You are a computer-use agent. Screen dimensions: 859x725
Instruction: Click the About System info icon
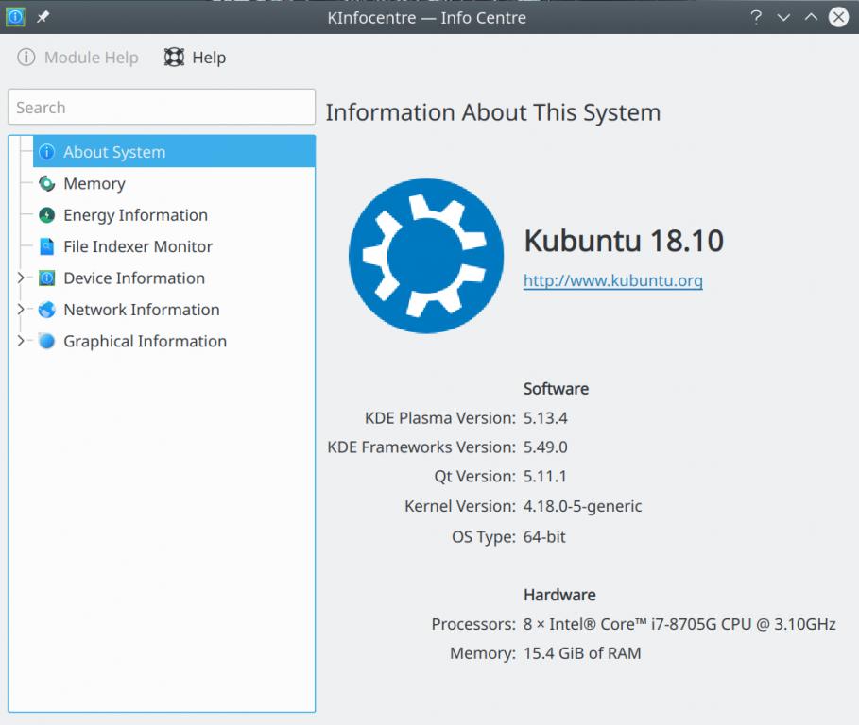click(x=47, y=152)
